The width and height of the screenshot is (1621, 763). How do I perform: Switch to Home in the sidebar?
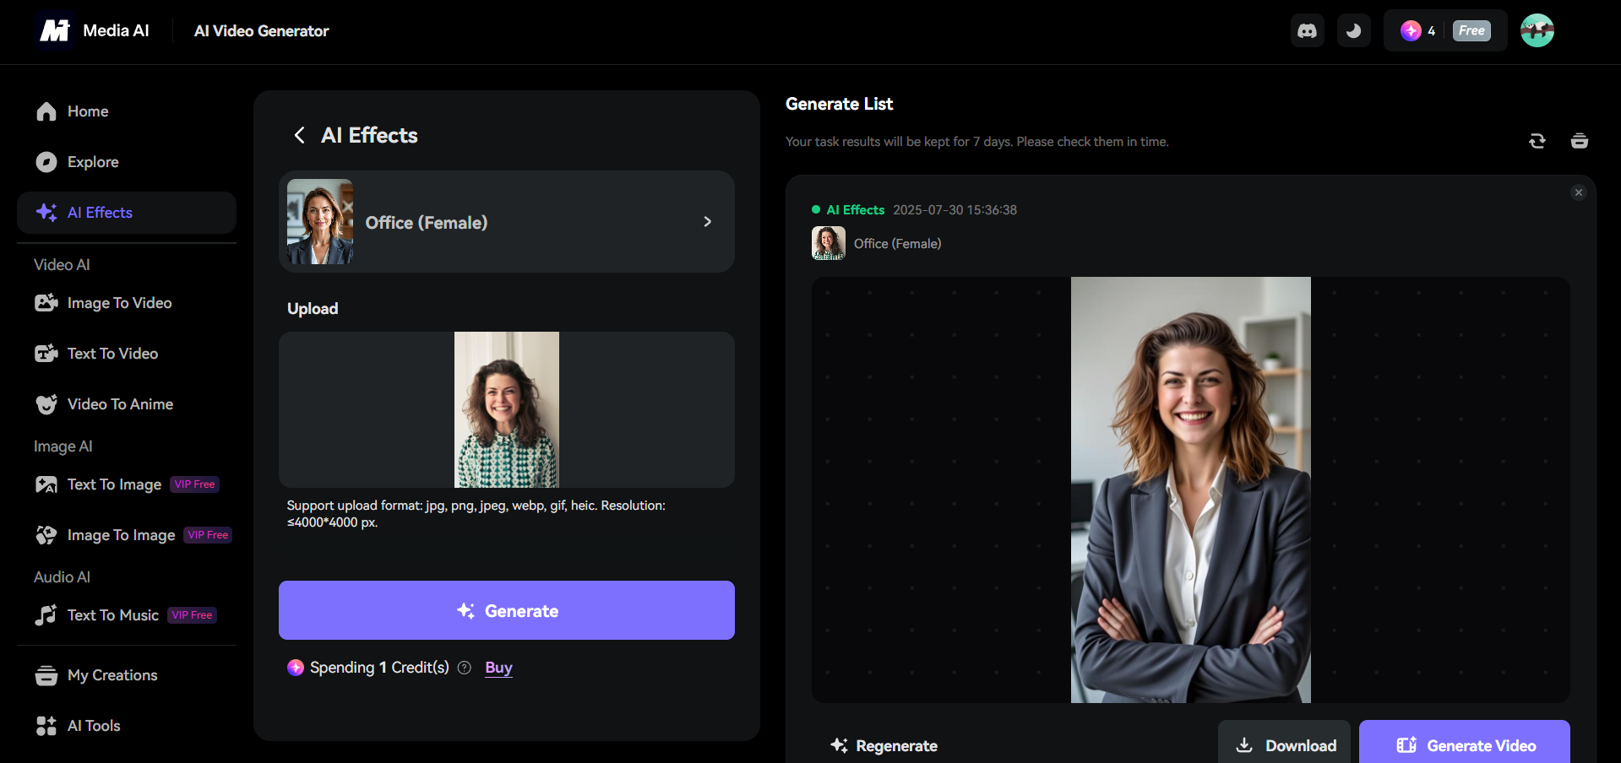coord(87,111)
